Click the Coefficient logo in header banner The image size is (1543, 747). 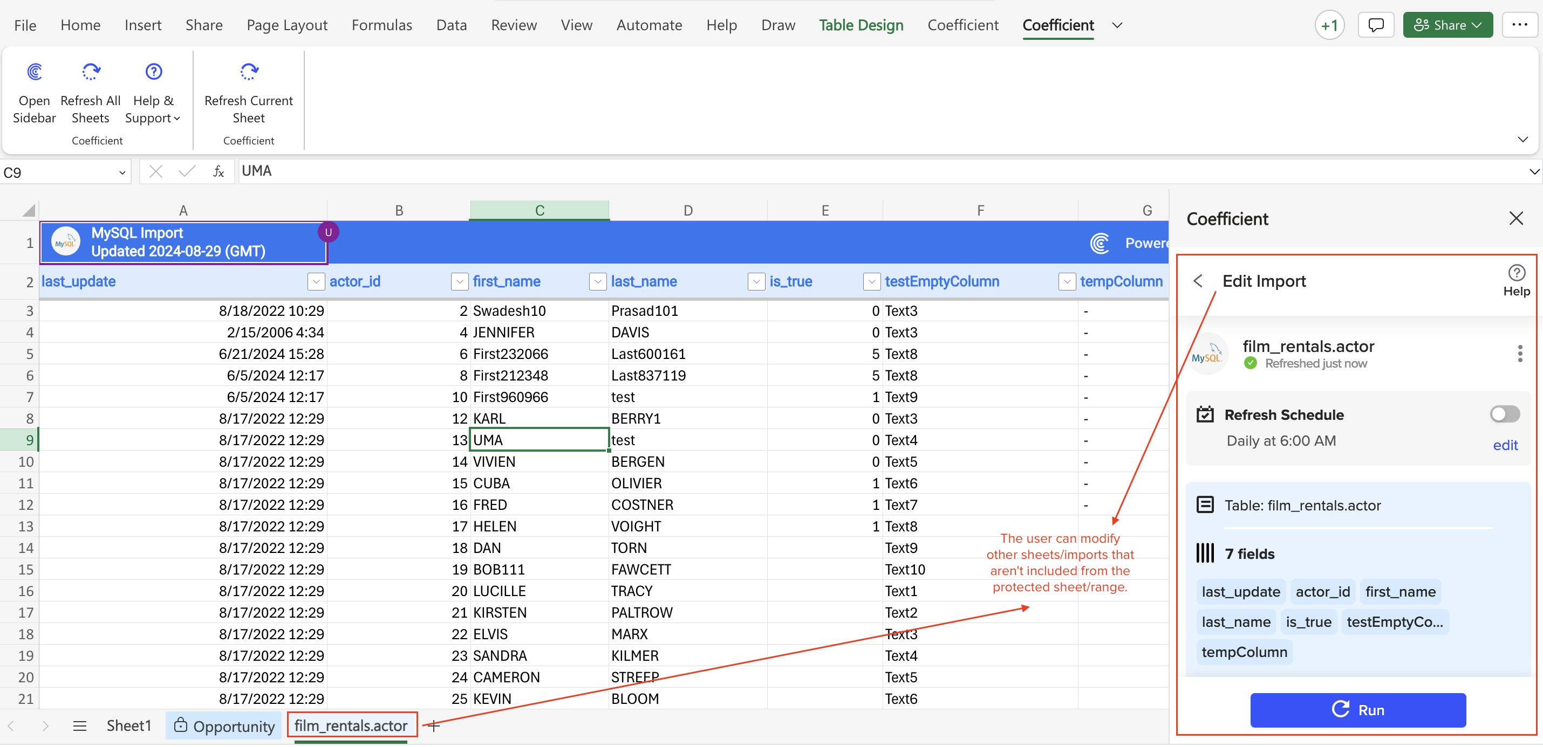tap(1100, 243)
